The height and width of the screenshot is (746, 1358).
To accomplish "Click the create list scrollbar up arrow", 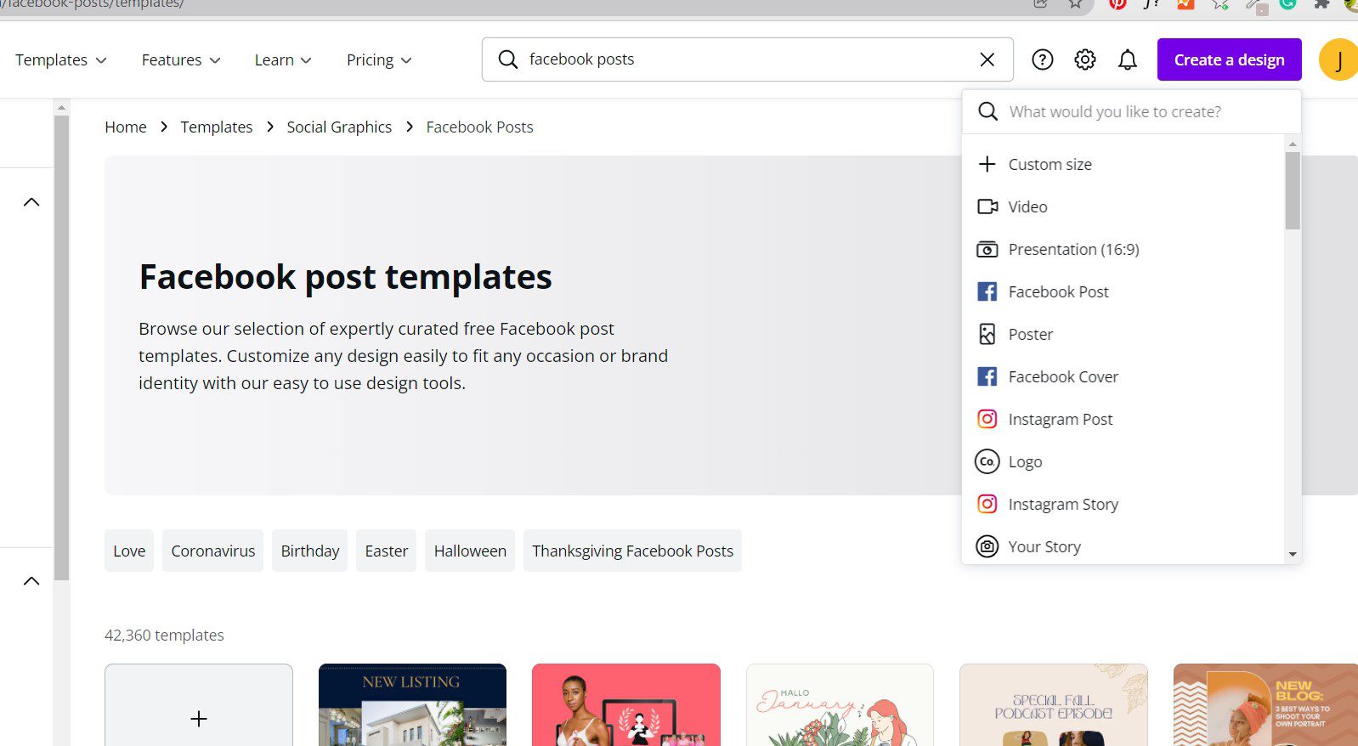I will [x=1293, y=144].
